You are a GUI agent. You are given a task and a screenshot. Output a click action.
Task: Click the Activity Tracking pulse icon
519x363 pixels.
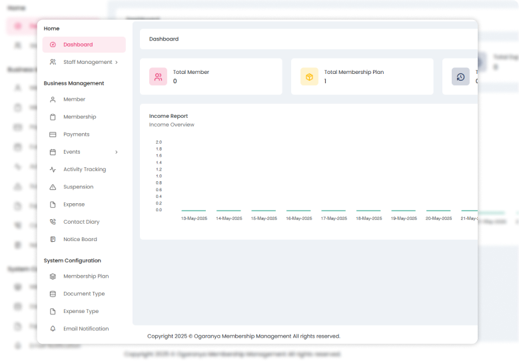click(53, 170)
